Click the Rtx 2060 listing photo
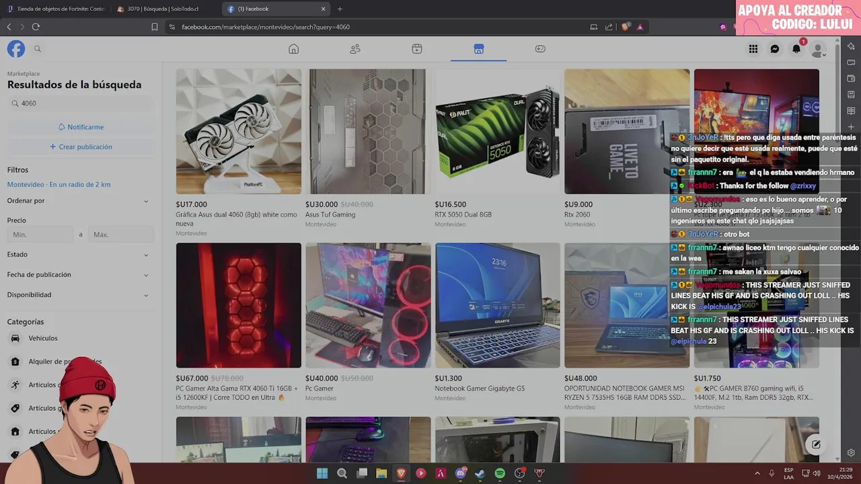 627,132
